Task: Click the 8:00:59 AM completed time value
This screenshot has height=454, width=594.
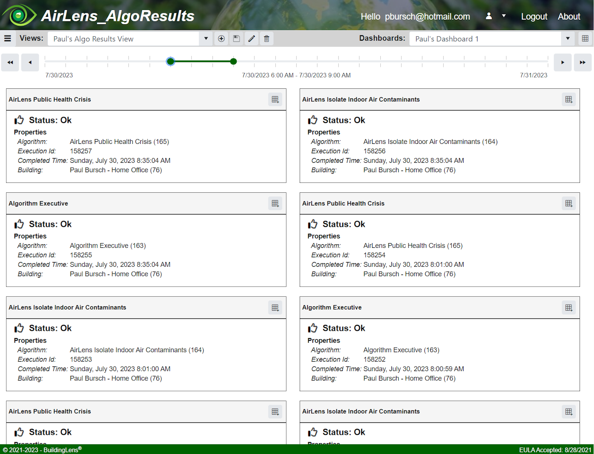Action: tap(414, 369)
